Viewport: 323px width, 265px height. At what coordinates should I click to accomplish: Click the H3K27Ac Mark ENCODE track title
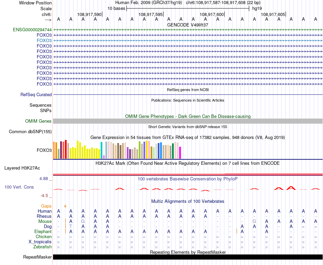tap(188, 163)
